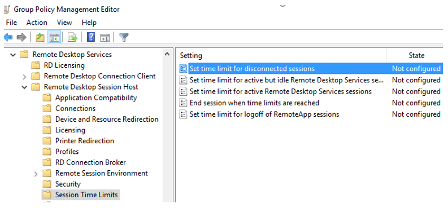Click the Forward arrow toolbar icon
Screen dimensions: 448x208
coord(21,37)
